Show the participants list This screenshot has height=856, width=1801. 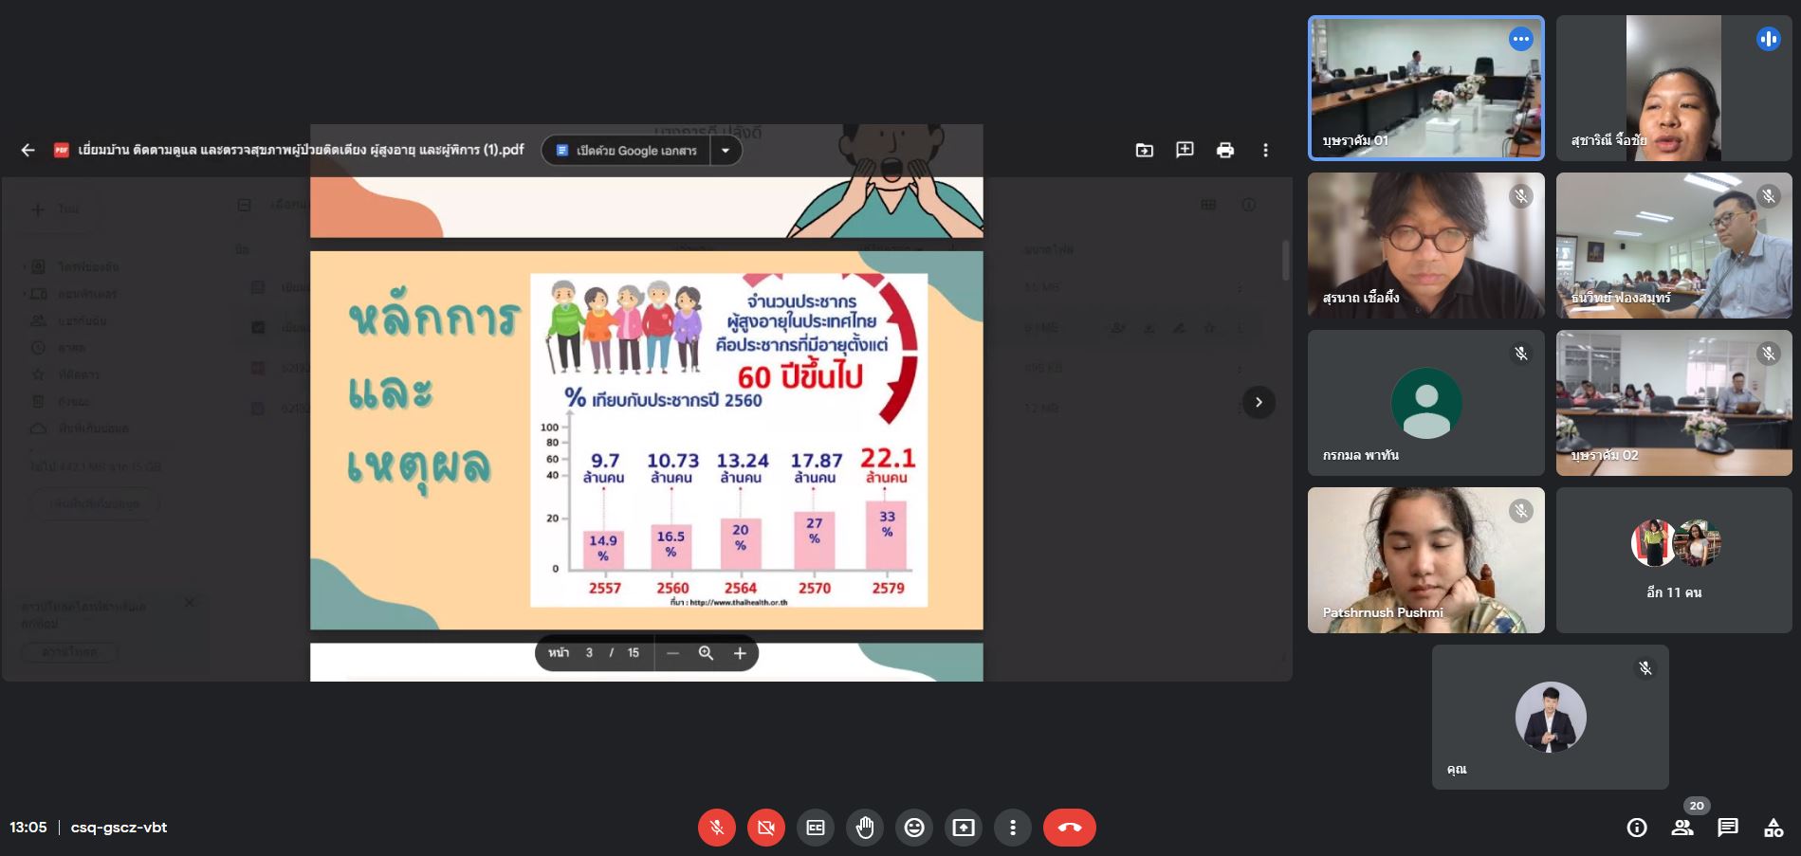(1682, 828)
